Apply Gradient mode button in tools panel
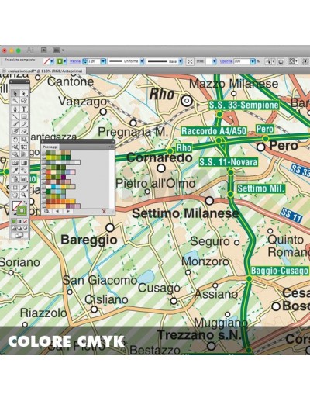Viewport: 310px width, 401px height. [x=19, y=221]
